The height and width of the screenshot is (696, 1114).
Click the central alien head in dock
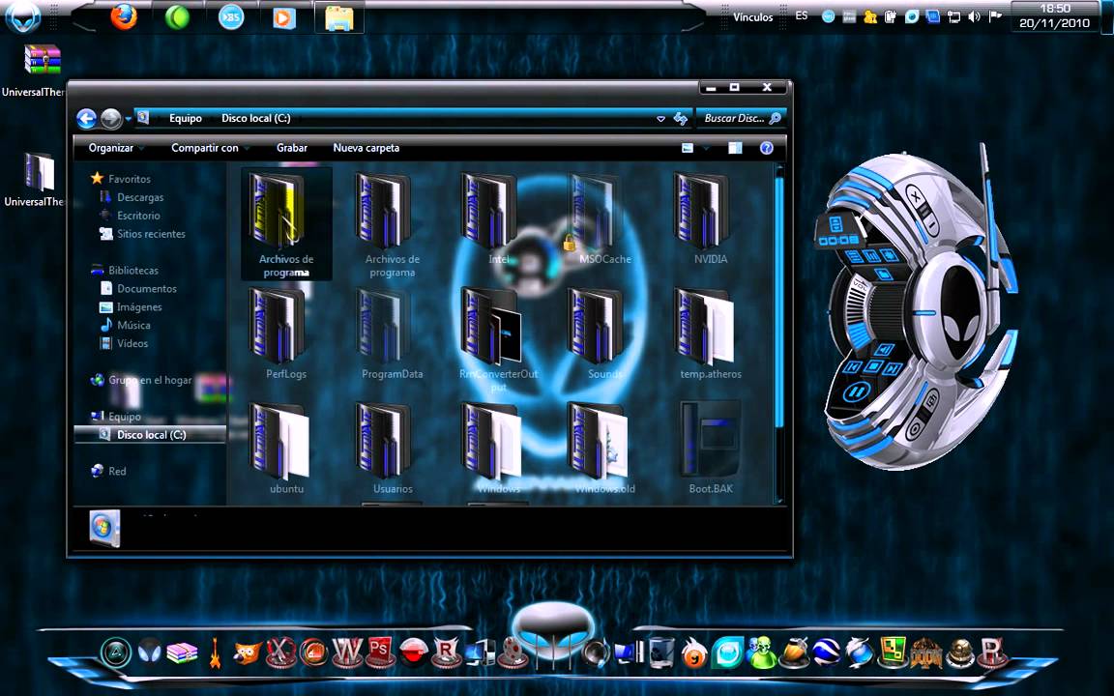point(553,630)
